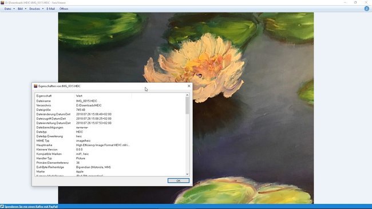This screenshot has width=372, height=209.
Task: Minimize the heicViewer main window
Action: tap(345, 2)
